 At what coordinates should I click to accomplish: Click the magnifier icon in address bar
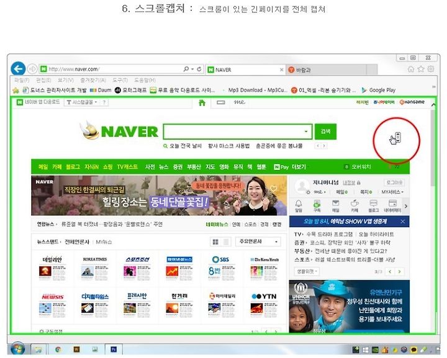pyautogui.click(x=186, y=69)
